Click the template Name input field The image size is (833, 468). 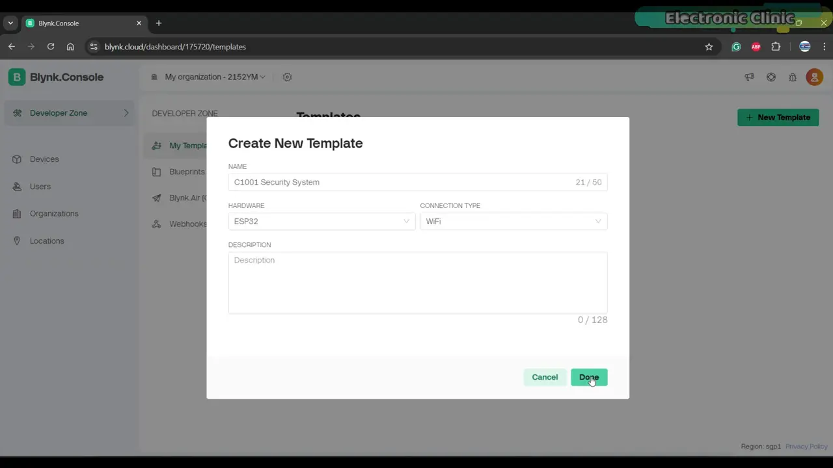point(418,182)
